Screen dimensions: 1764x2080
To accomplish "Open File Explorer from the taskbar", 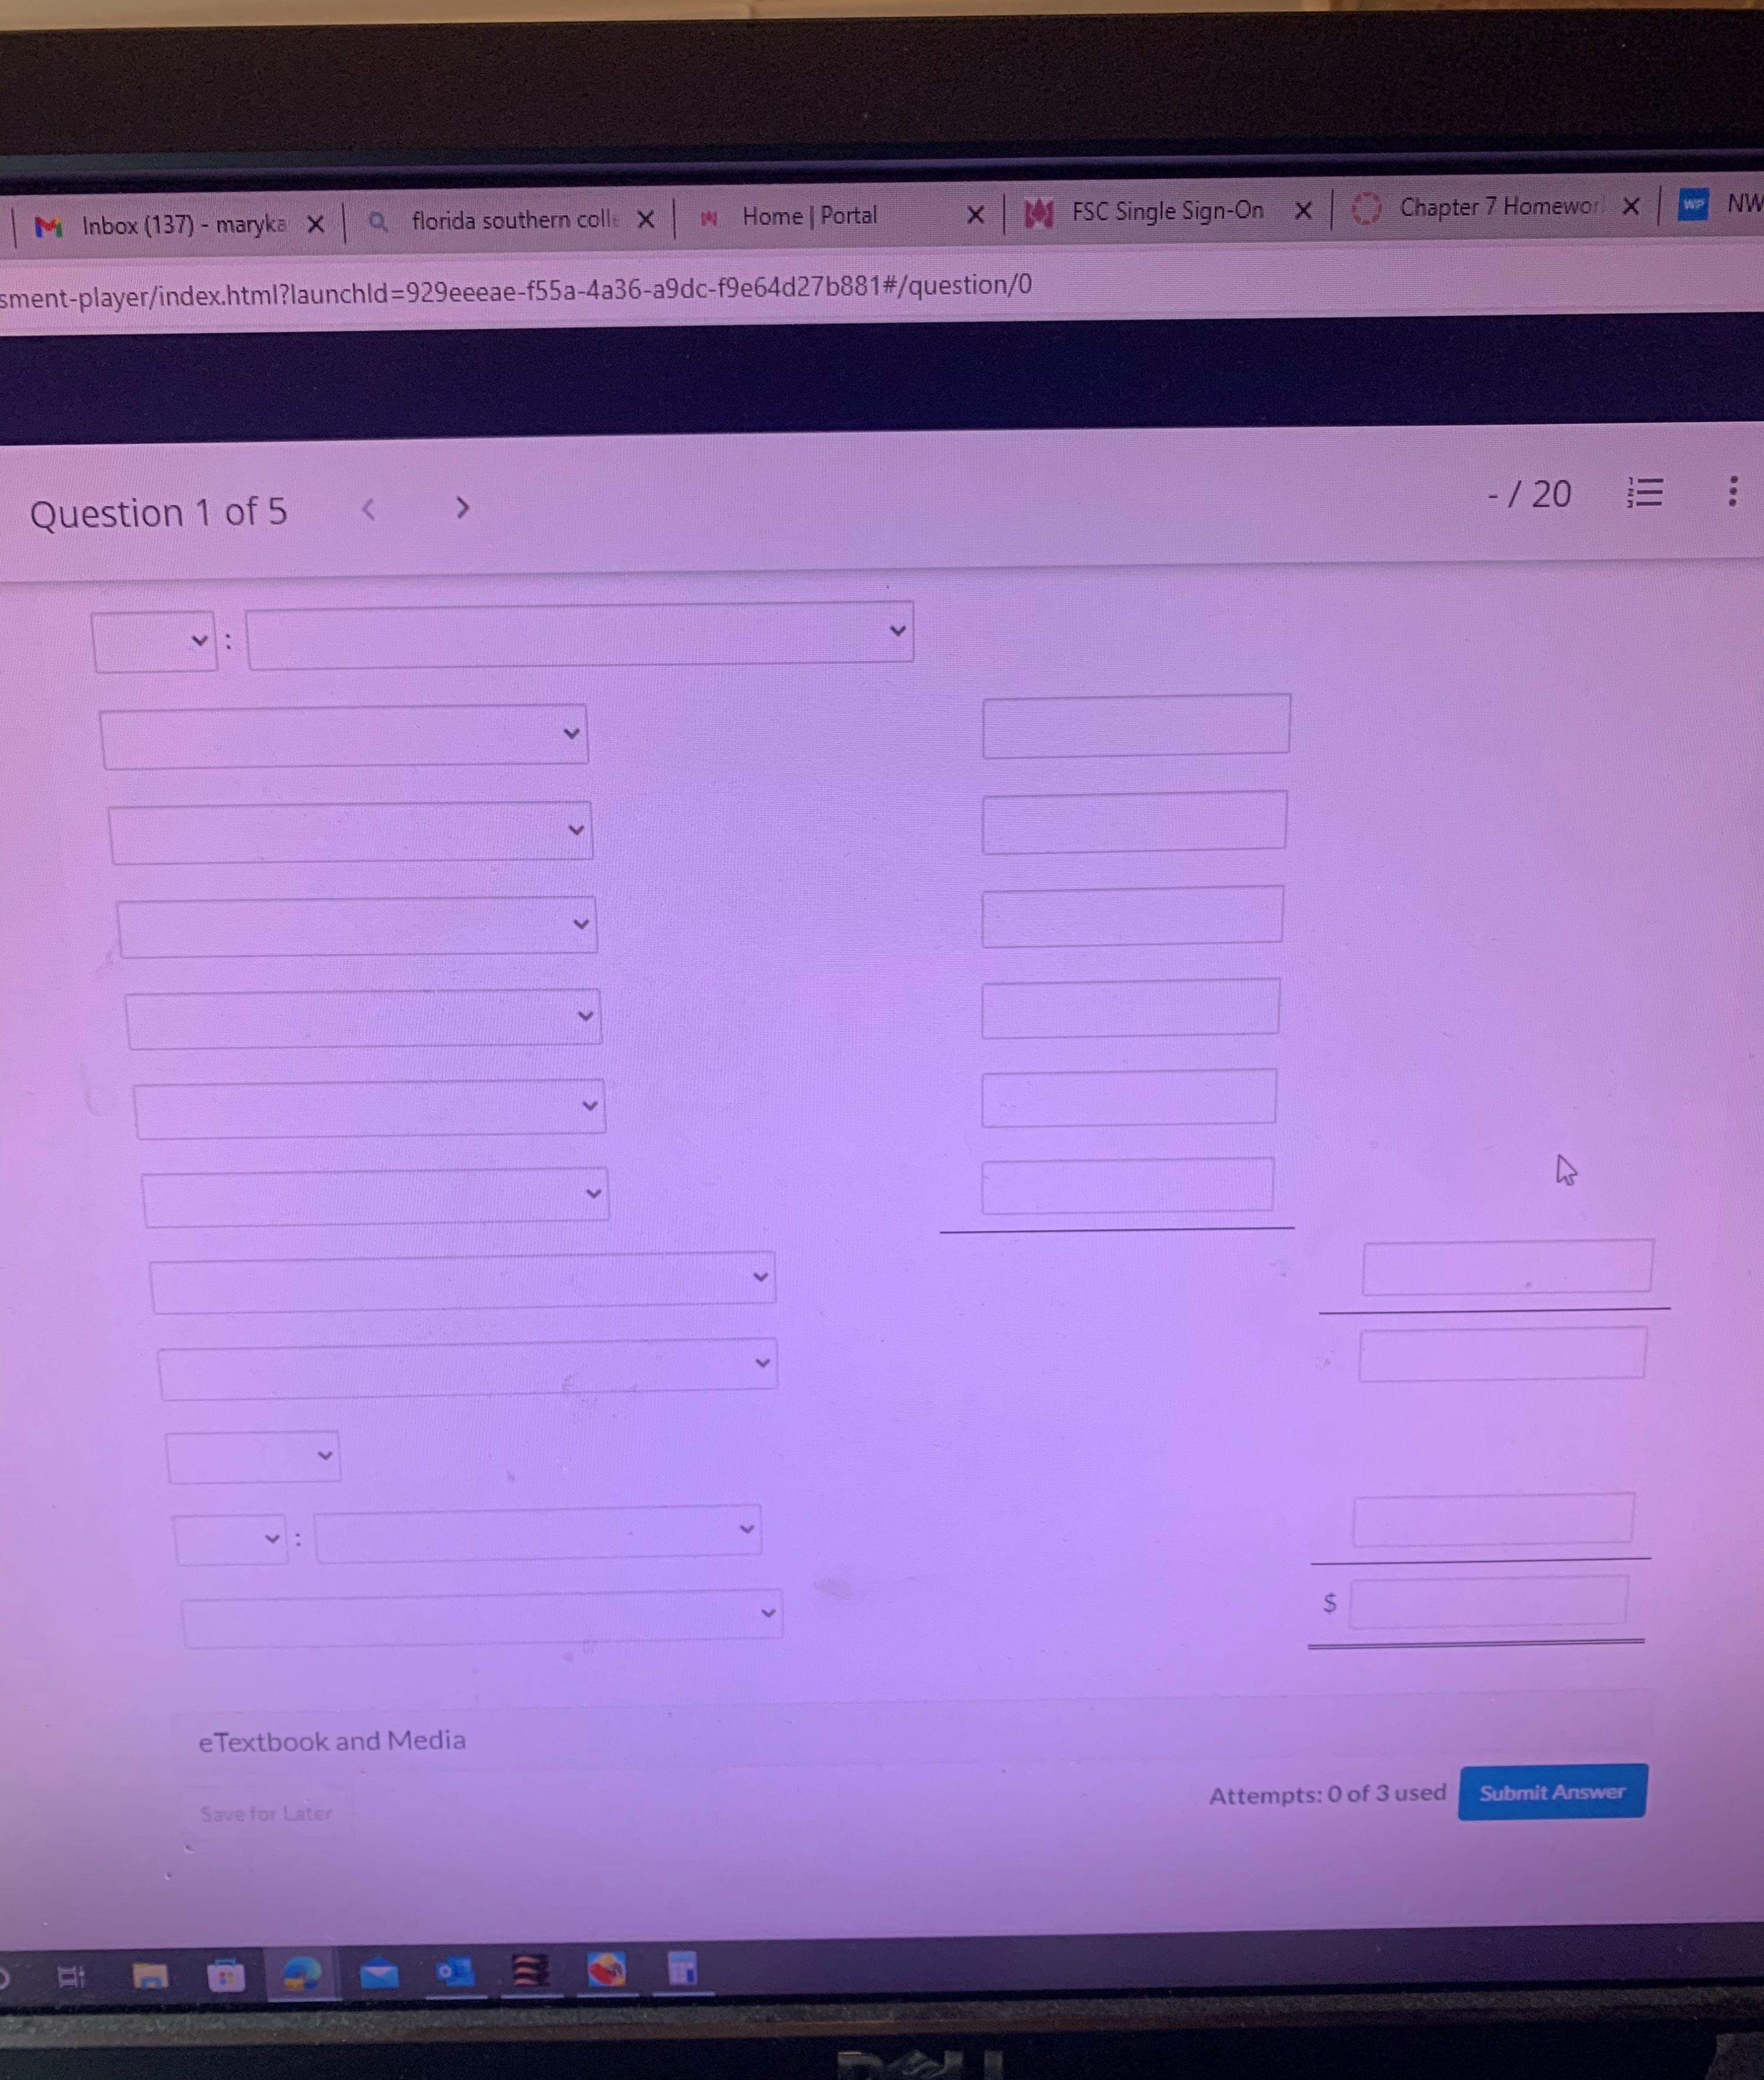I will point(151,1976).
